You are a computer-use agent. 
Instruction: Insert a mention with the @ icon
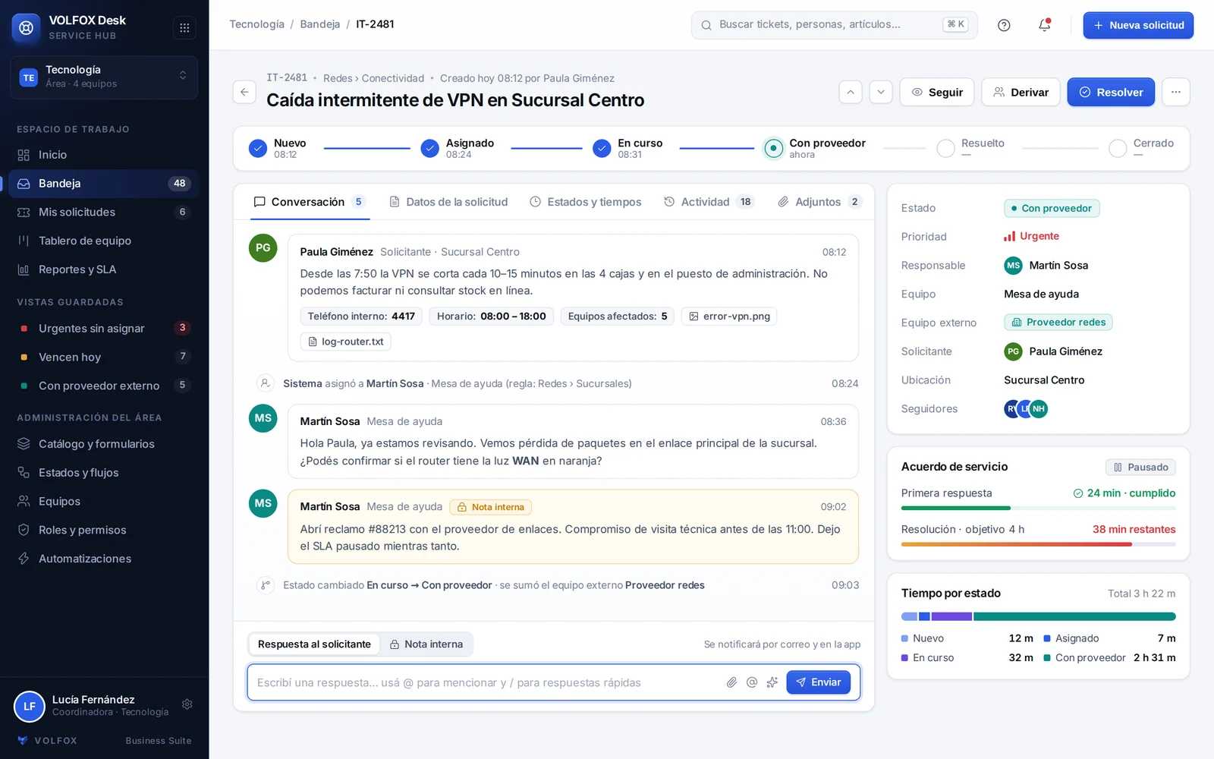(x=752, y=682)
